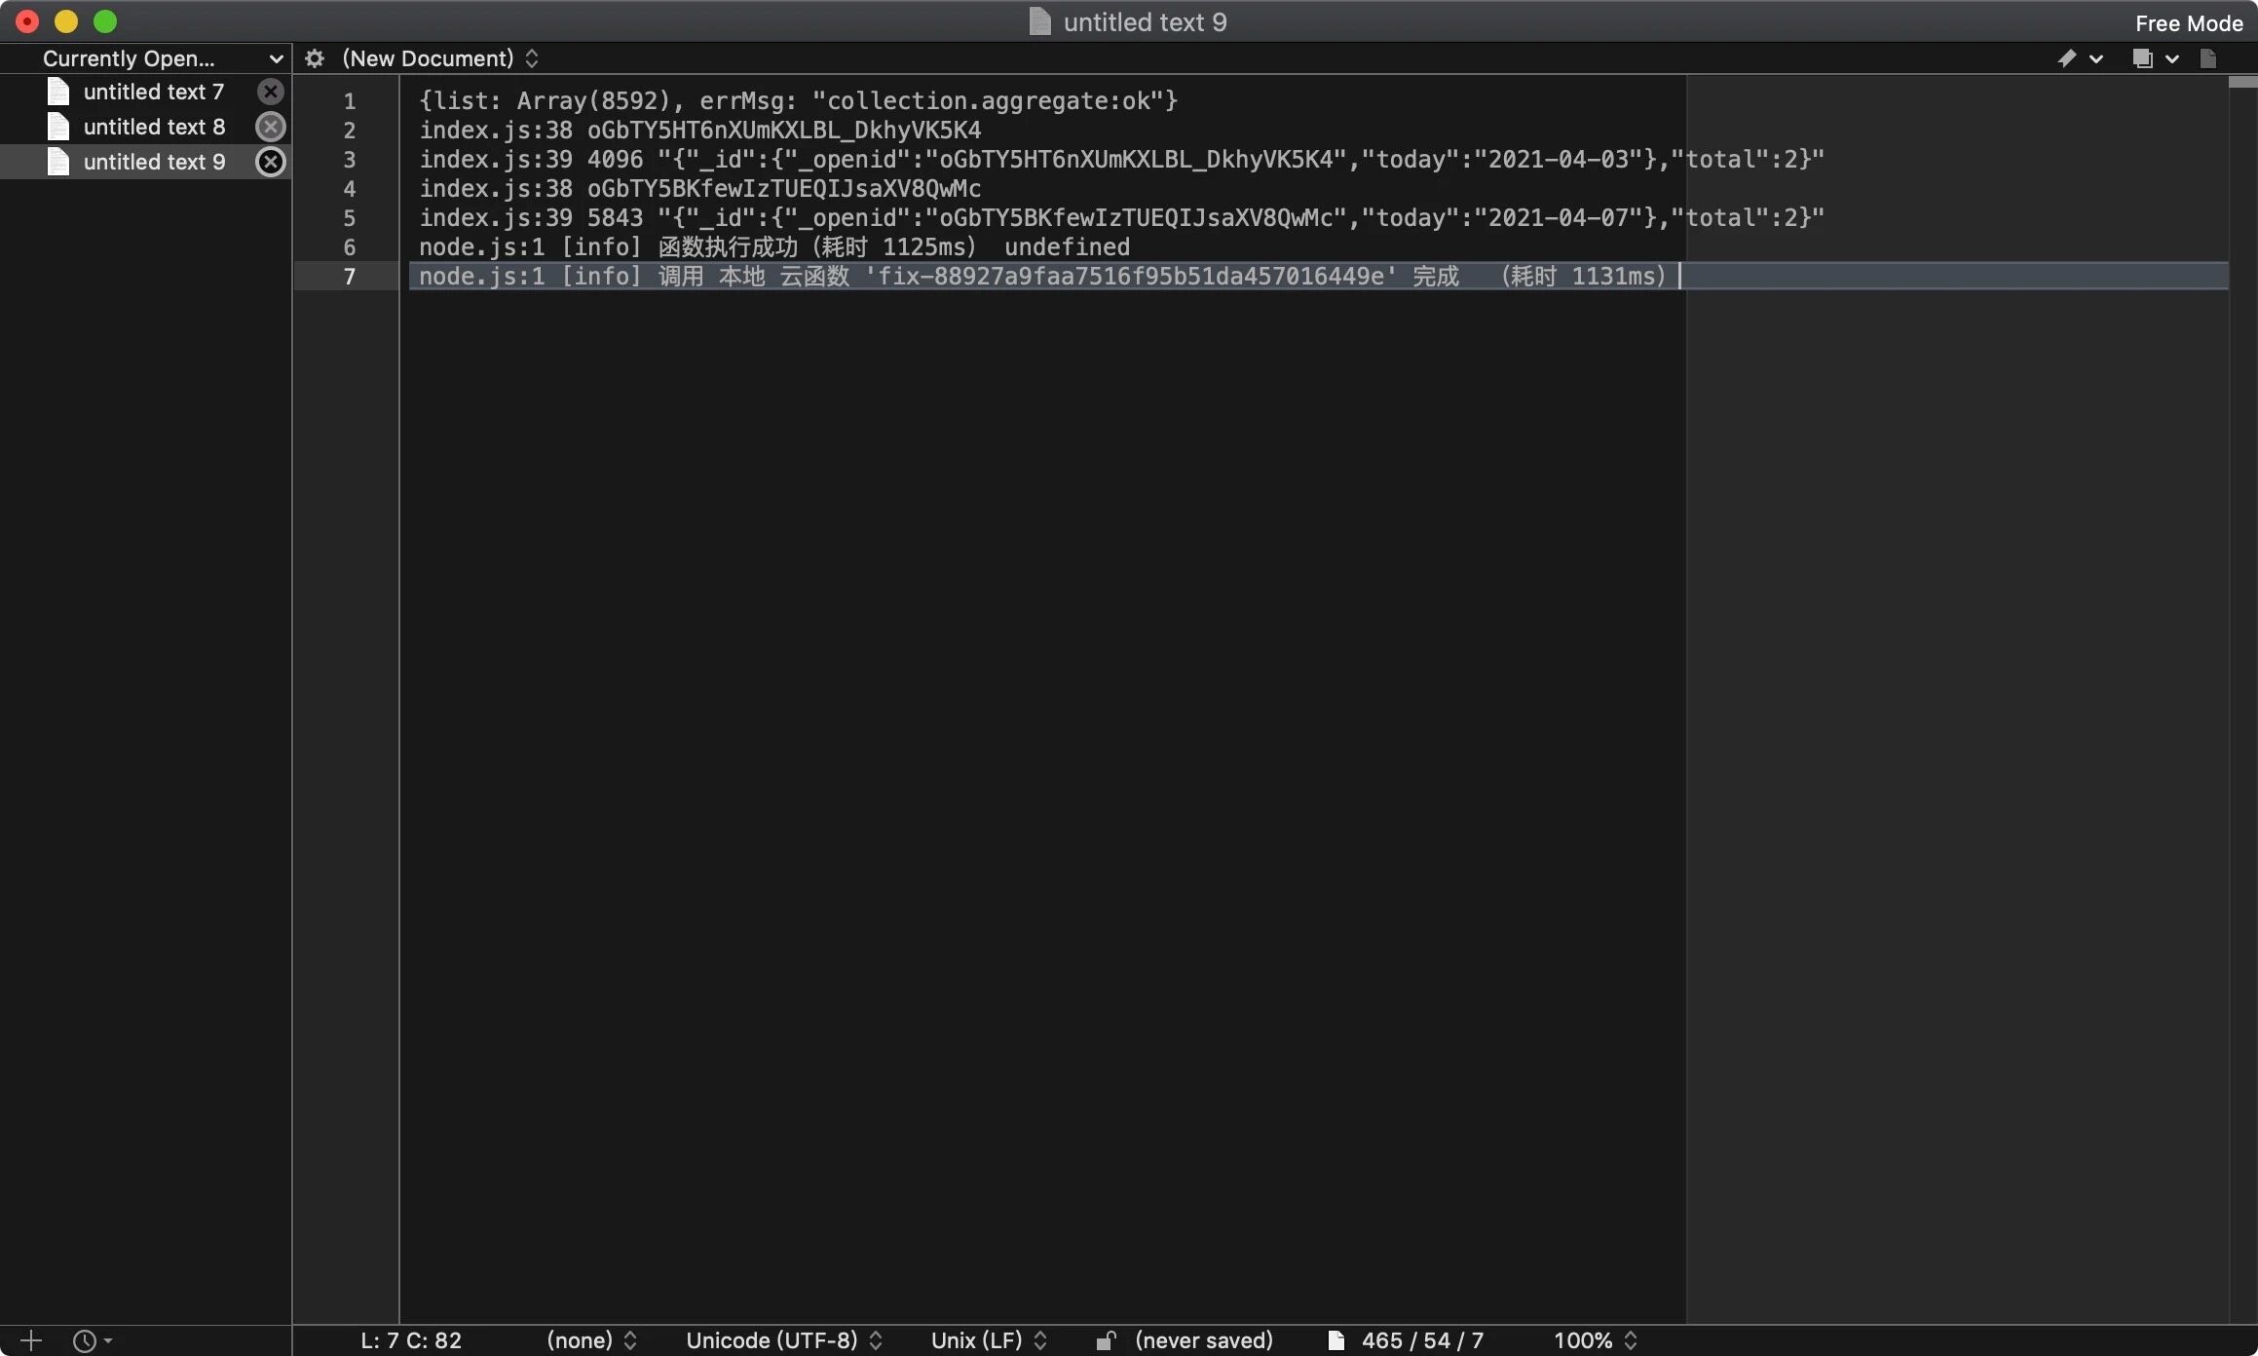This screenshot has width=2258, height=1356.
Task: Click the L: 7 C: 82 position
Action: pyautogui.click(x=410, y=1340)
